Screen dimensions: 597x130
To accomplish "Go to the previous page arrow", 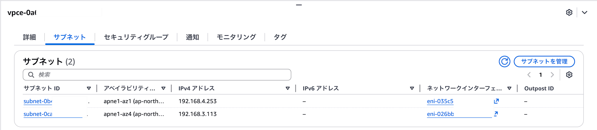I will 529,75.
